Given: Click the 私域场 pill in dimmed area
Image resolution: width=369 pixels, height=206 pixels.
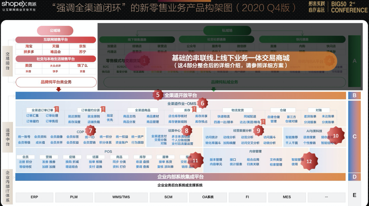Looking at the screenshot, I should tap(227, 31).
